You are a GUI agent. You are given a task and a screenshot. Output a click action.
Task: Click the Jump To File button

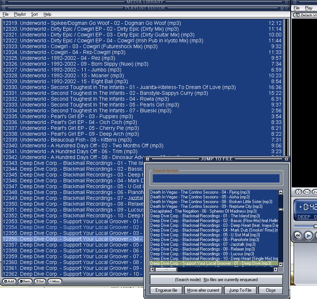(x=240, y=290)
